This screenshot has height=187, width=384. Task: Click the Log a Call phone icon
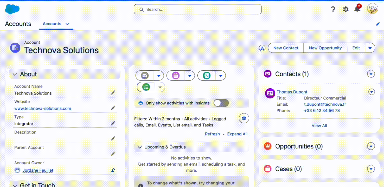[207, 76]
